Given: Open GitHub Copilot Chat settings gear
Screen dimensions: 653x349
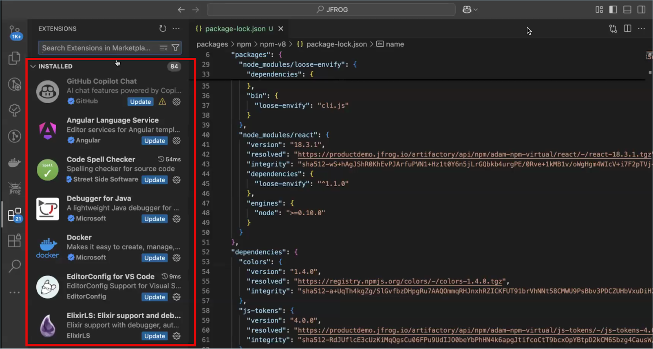Looking at the screenshot, I should 176,102.
